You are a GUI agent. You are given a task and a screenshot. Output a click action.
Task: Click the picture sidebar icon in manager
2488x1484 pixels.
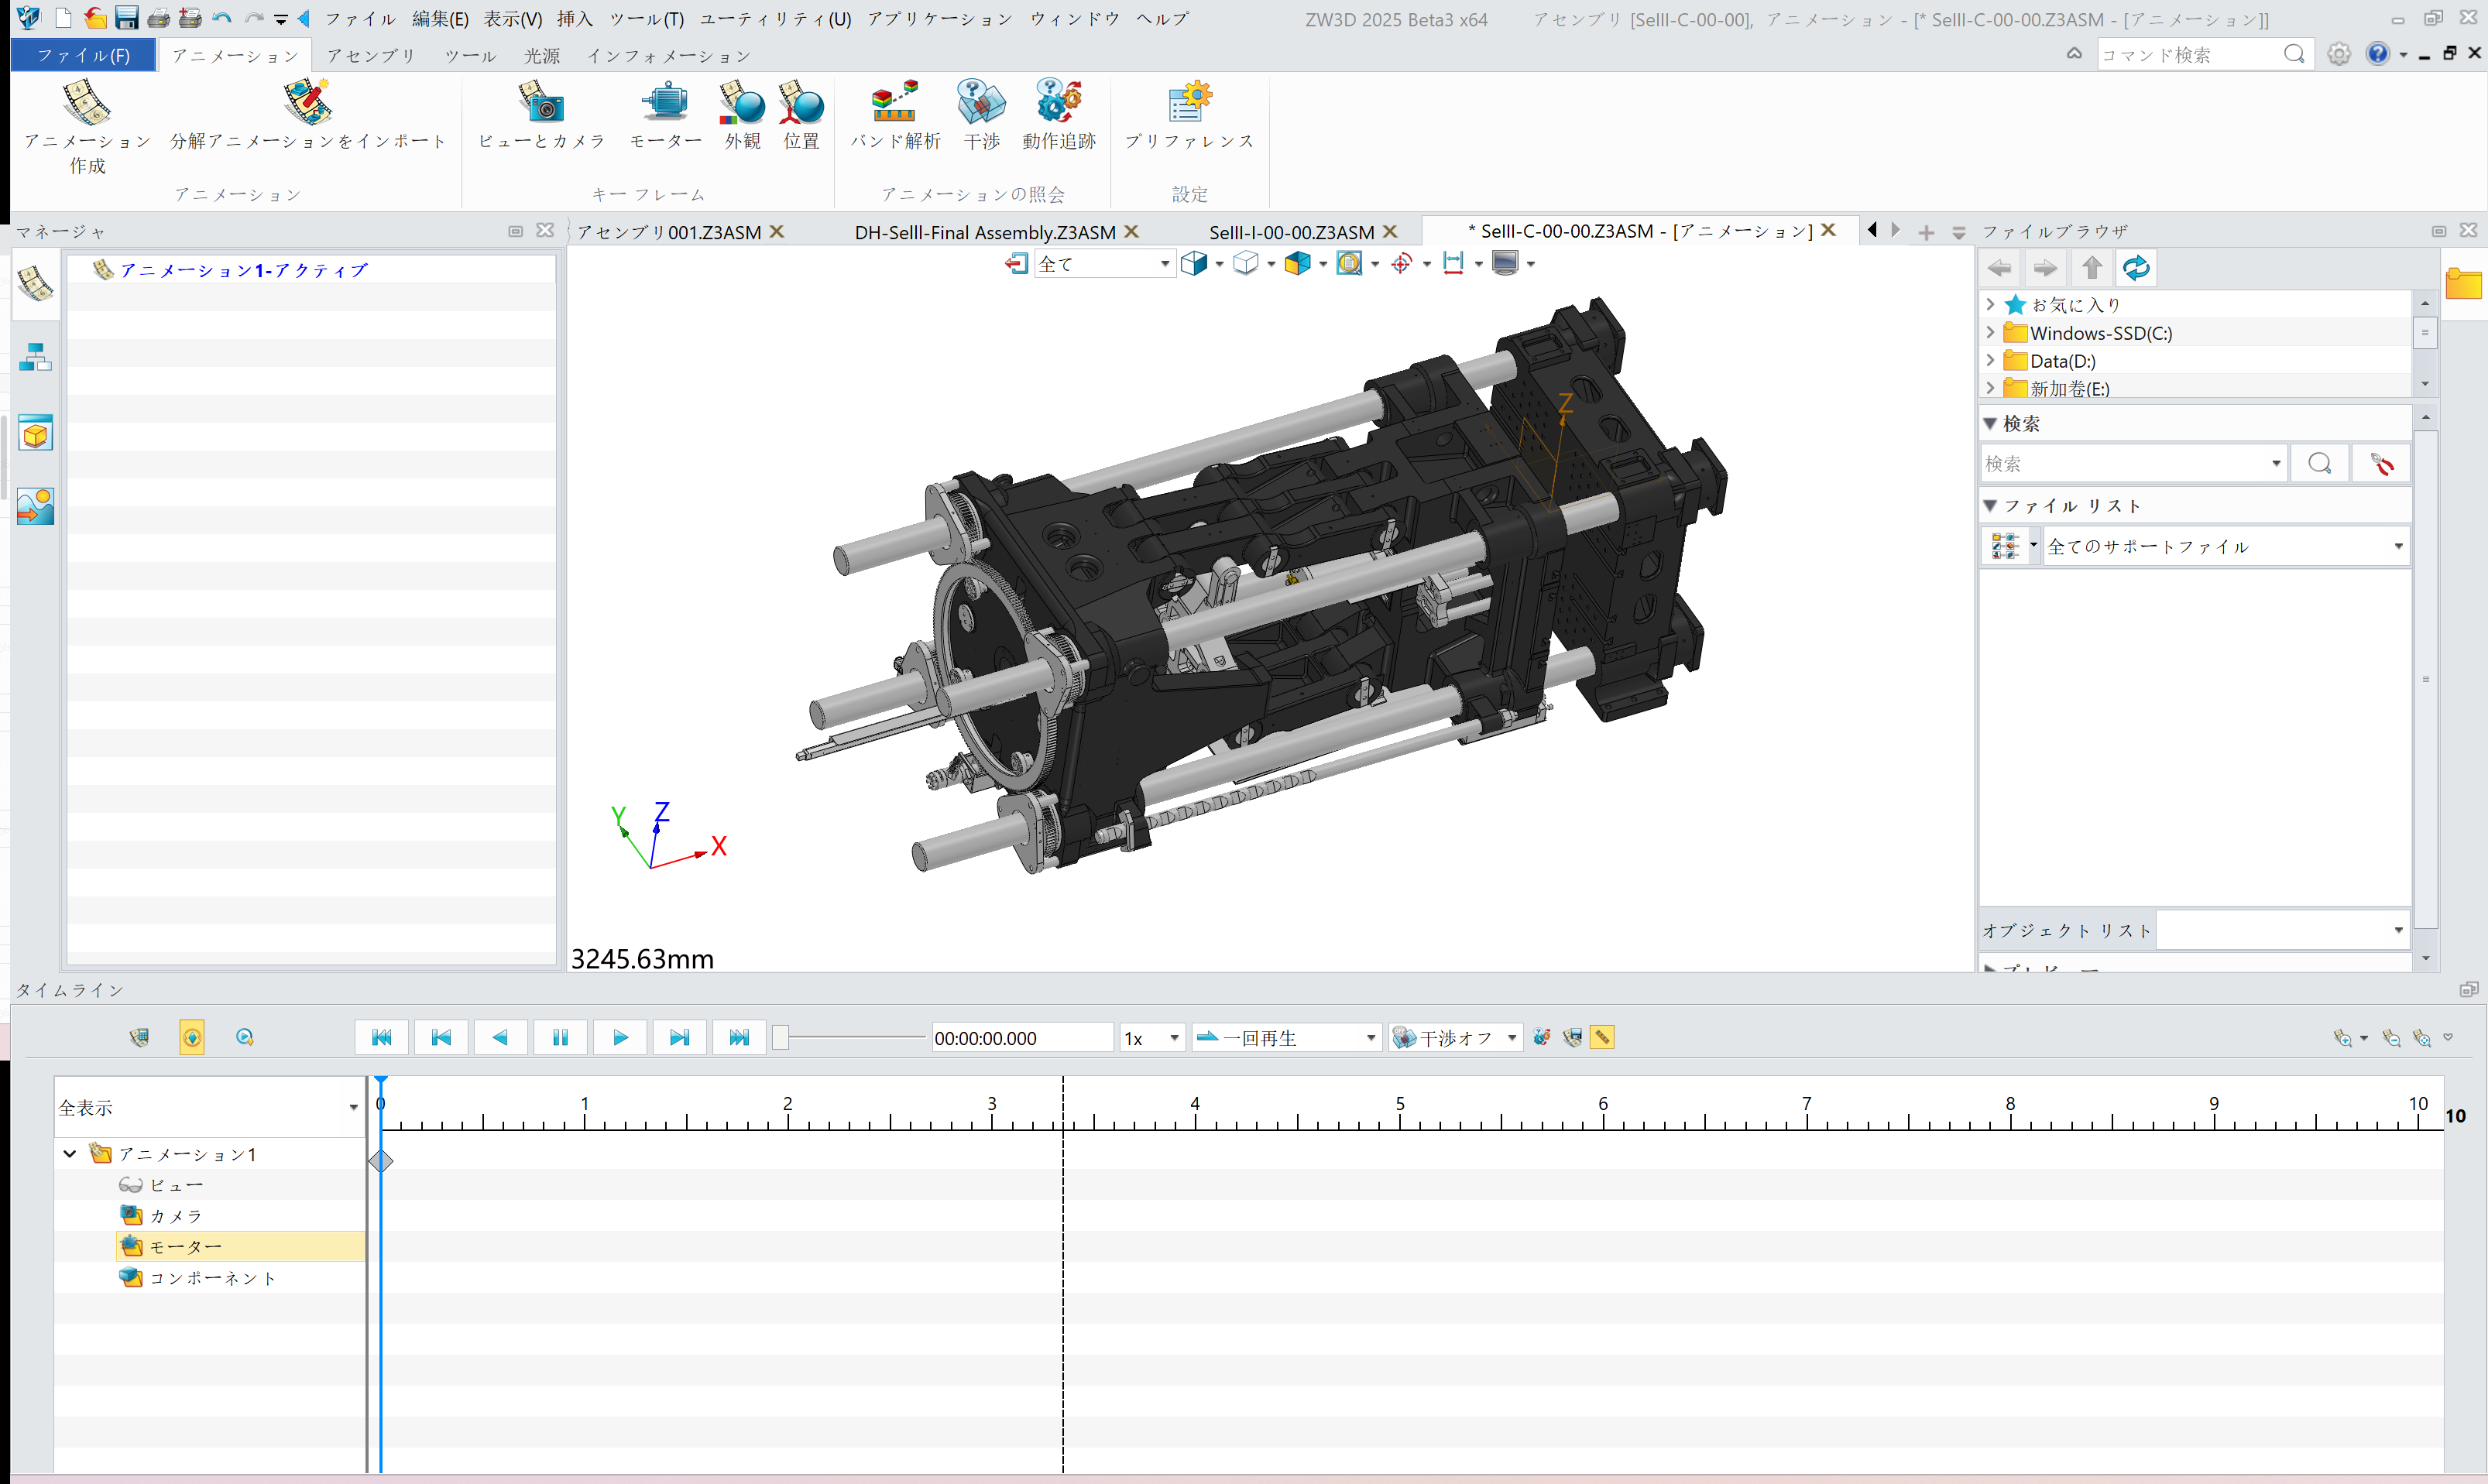(35, 506)
